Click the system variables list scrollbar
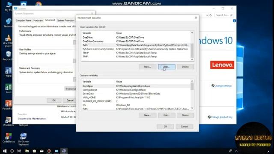This screenshot has width=274, height=154. coord(192,86)
